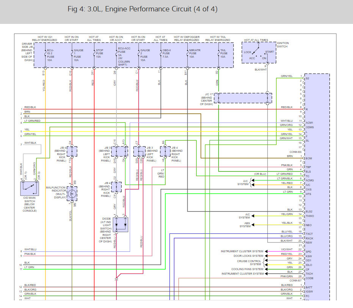This screenshot has height=308, width=353.
Task: Click the ECU-IG 2 fuse symbol
Action: 45,53
